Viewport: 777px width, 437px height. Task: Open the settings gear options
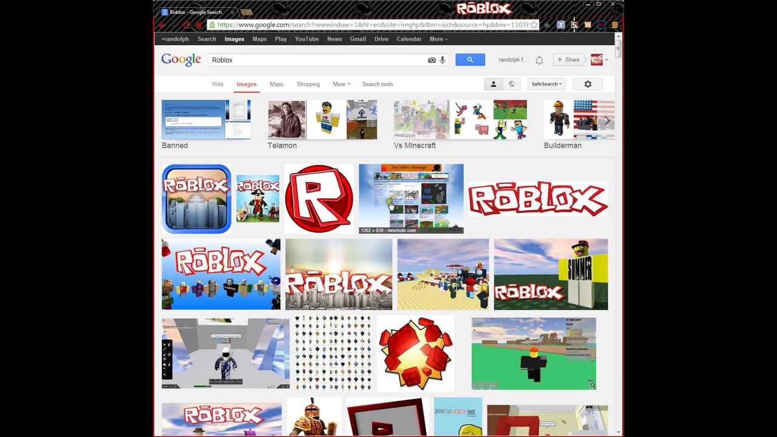[x=588, y=84]
